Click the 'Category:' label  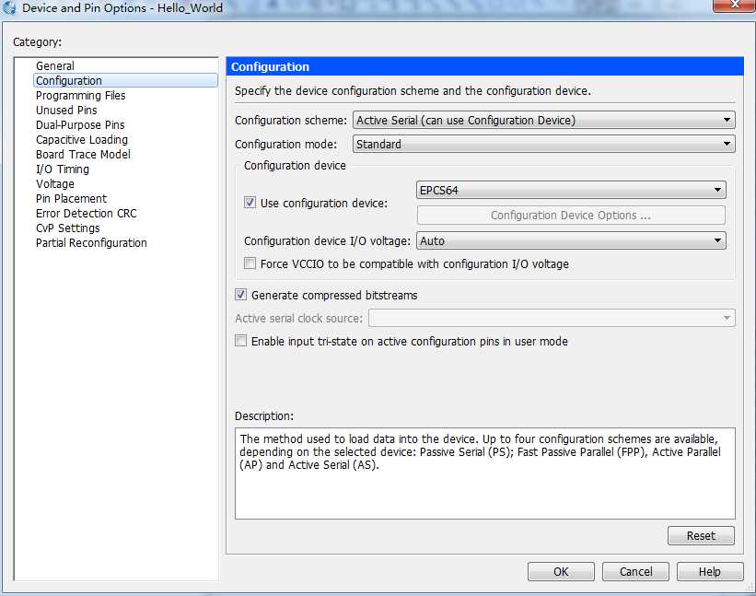tap(37, 42)
